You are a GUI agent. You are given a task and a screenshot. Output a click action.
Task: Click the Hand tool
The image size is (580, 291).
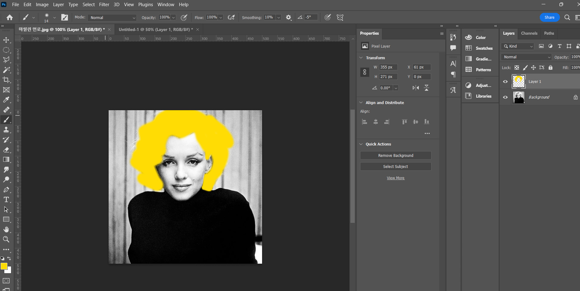click(6, 229)
